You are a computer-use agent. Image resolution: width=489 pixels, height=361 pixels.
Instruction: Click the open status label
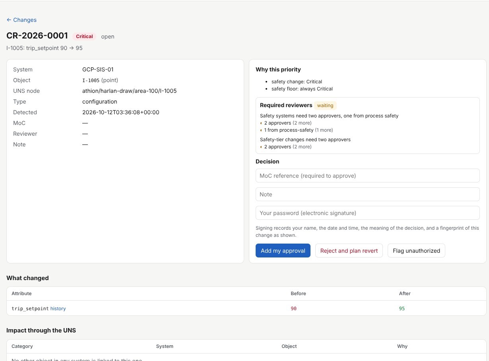(x=108, y=36)
